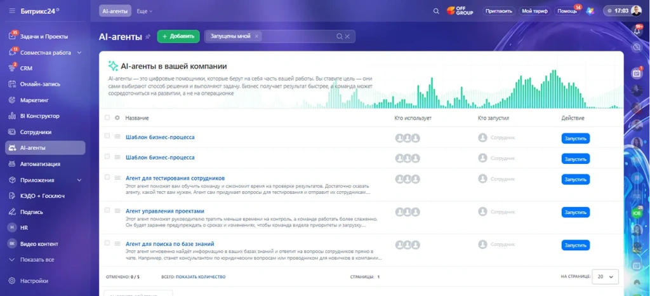
Task: Open the chat search icon in right panel
Action: point(637,47)
